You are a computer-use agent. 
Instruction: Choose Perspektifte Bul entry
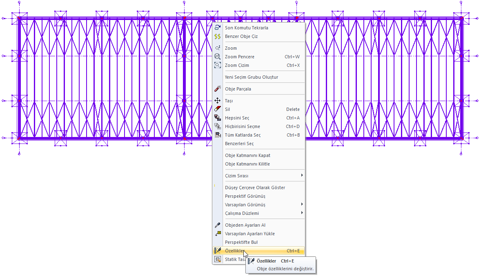click(258, 242)
